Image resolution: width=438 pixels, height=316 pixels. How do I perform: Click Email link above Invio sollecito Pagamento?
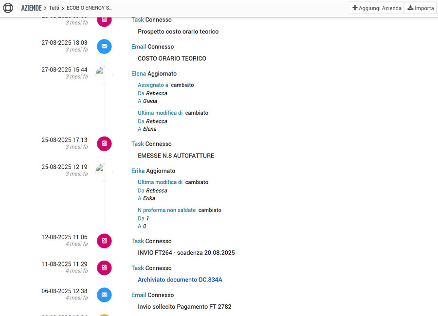pyautogui.click(x=139, y=295)
